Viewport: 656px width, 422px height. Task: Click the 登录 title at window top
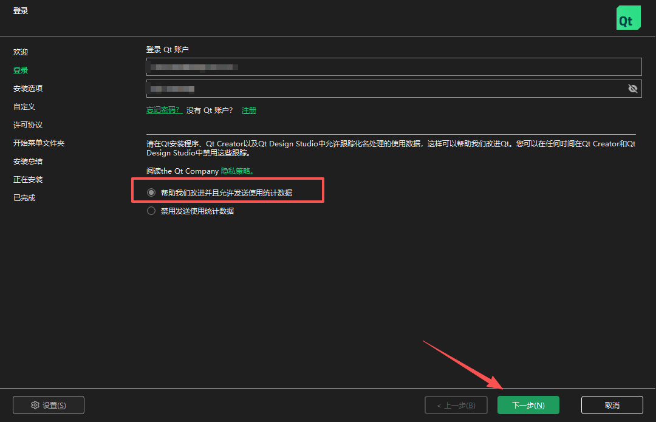click(21, 10)
